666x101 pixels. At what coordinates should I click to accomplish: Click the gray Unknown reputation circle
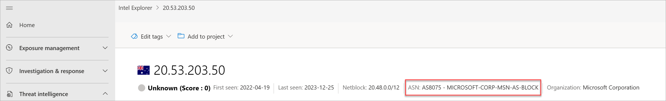point(142,88)
